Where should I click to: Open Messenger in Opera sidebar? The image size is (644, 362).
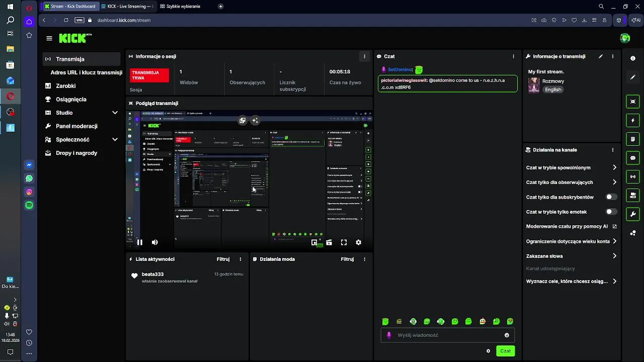[x=29, y=165]
